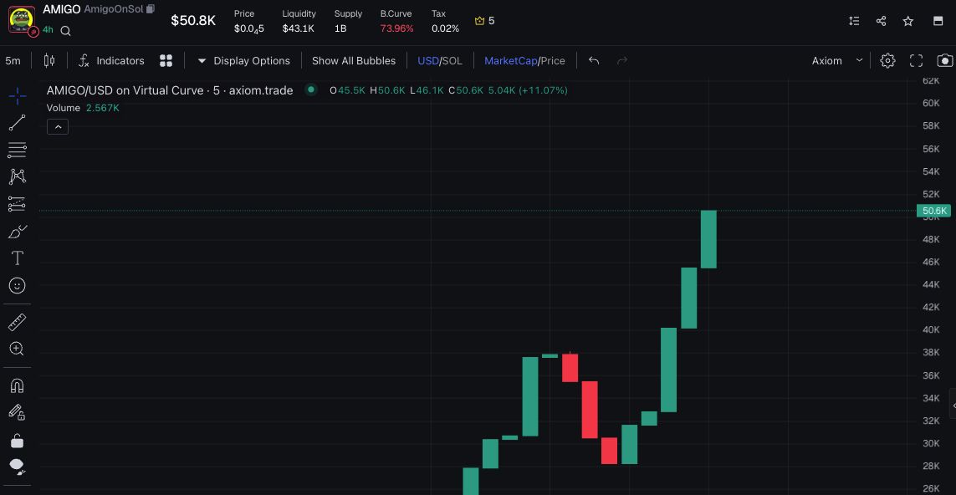The width and height of the screenshot is (956, 495).
Task: Select the Text annotation tool
Action: 17,258
